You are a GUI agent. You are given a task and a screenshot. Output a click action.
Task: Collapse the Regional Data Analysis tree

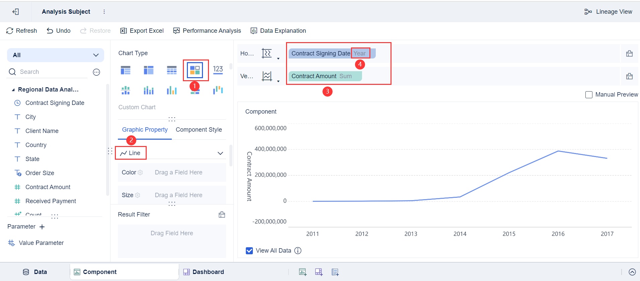click(13, 90)
